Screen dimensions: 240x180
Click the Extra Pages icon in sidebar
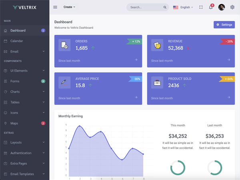point(6,164)
